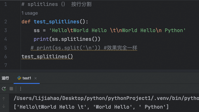The width and height of the screenshot is (199, 112).
Task: Open the run toolbar more options menu
Action: click(x=21, y=89)
